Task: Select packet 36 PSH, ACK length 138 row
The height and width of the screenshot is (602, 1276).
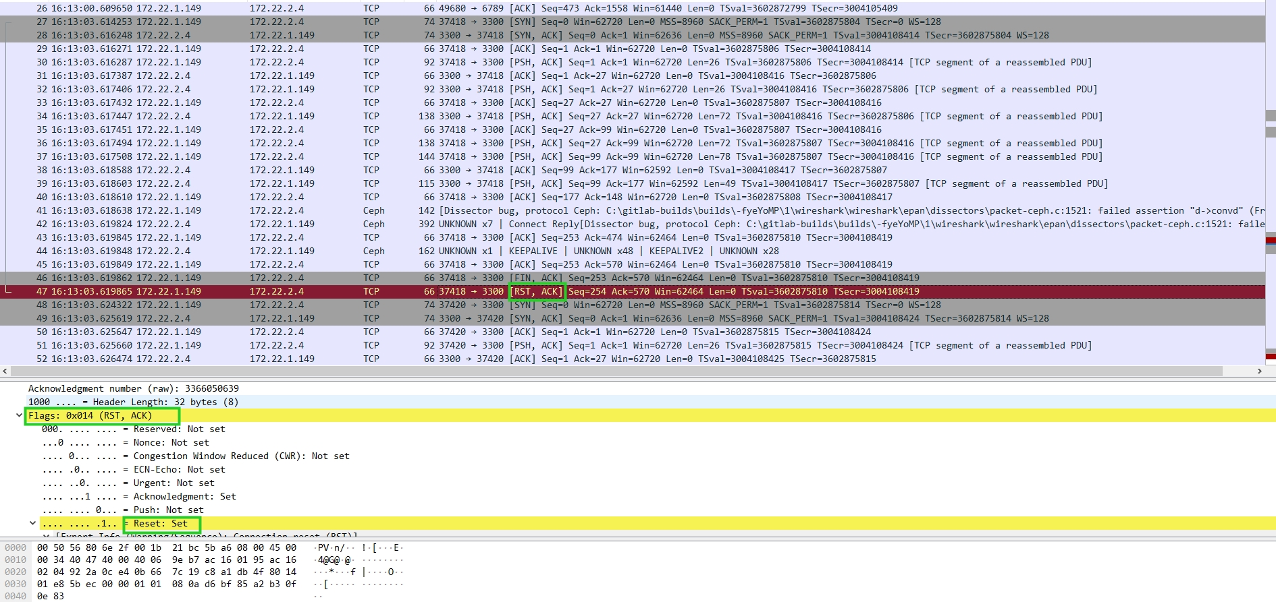Action: pos(633,143)
